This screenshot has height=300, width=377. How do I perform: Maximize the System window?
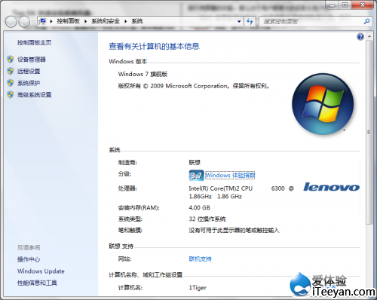pyautogui.click(x=345, y=5)
